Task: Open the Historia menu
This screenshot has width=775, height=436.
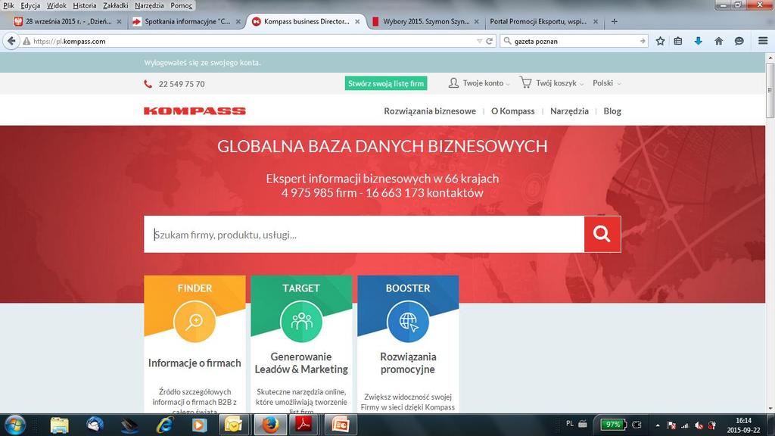Action: pyautogui.click(x=85, y=5)
